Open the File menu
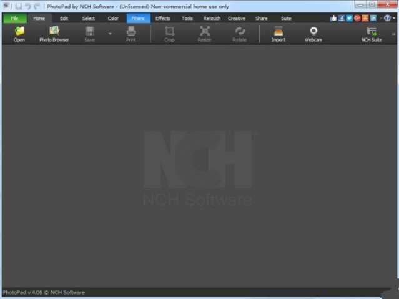Screen dimensions: 399x299 (x=15, y=18)
